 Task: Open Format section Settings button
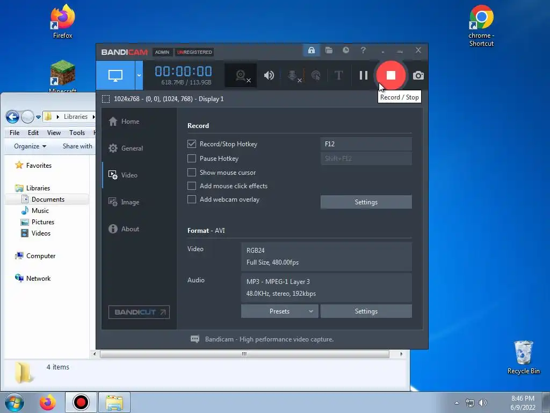pos(366,311)
